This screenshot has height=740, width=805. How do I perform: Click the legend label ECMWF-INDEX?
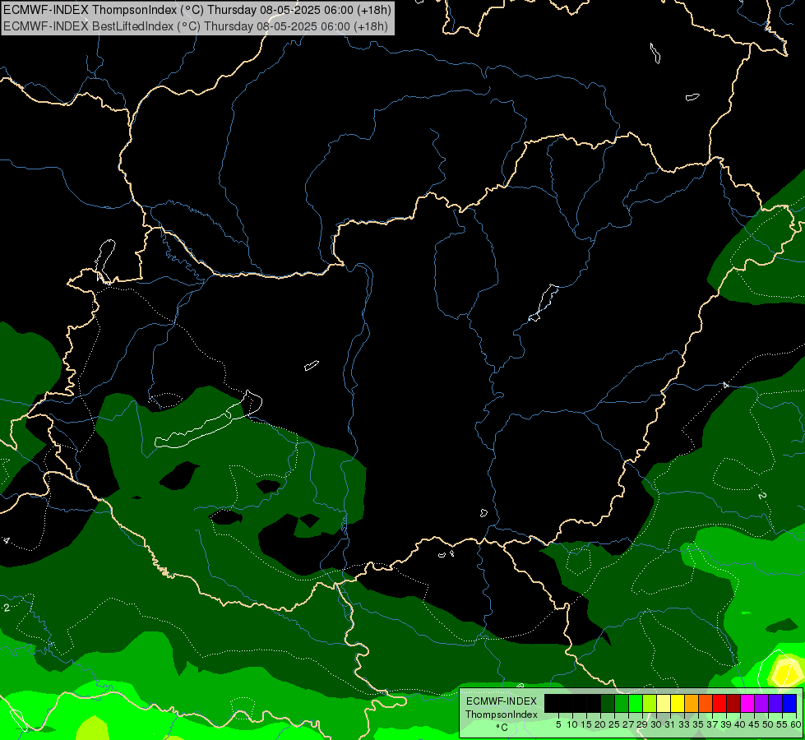[x=502, y=701]
